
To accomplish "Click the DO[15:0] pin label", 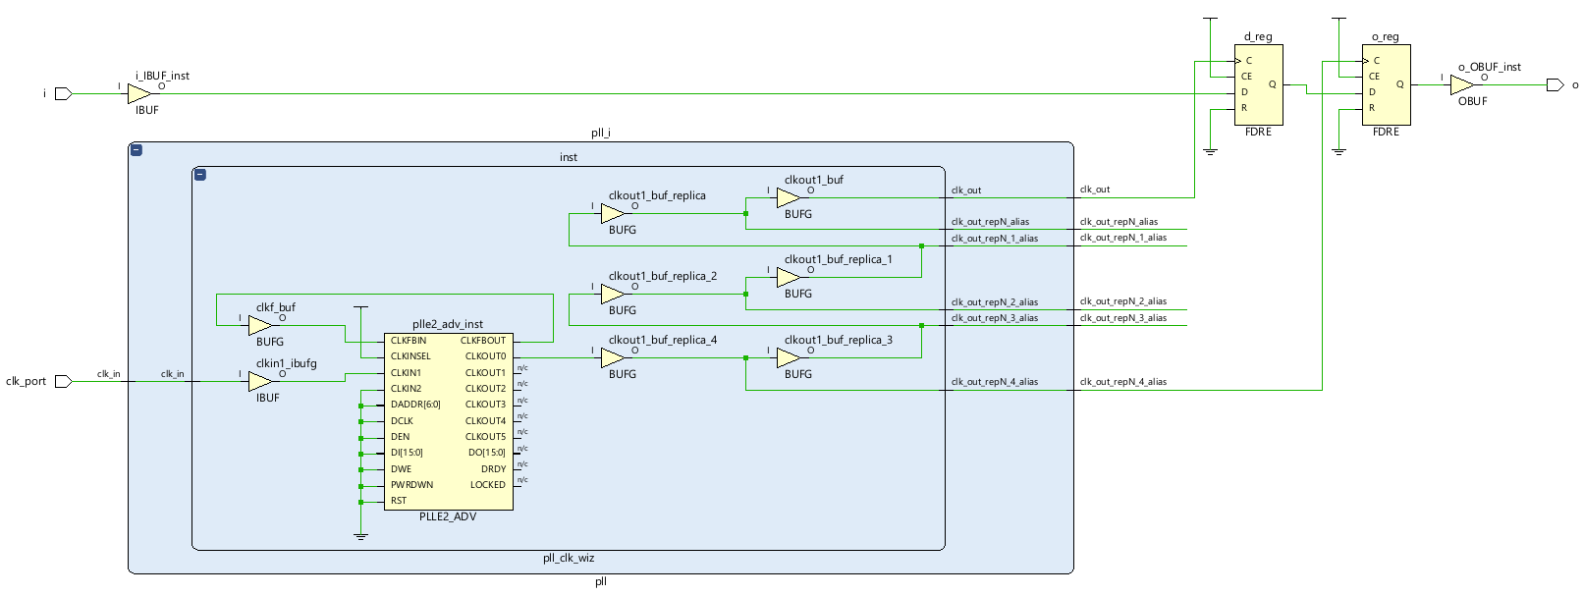I will 487,453.
